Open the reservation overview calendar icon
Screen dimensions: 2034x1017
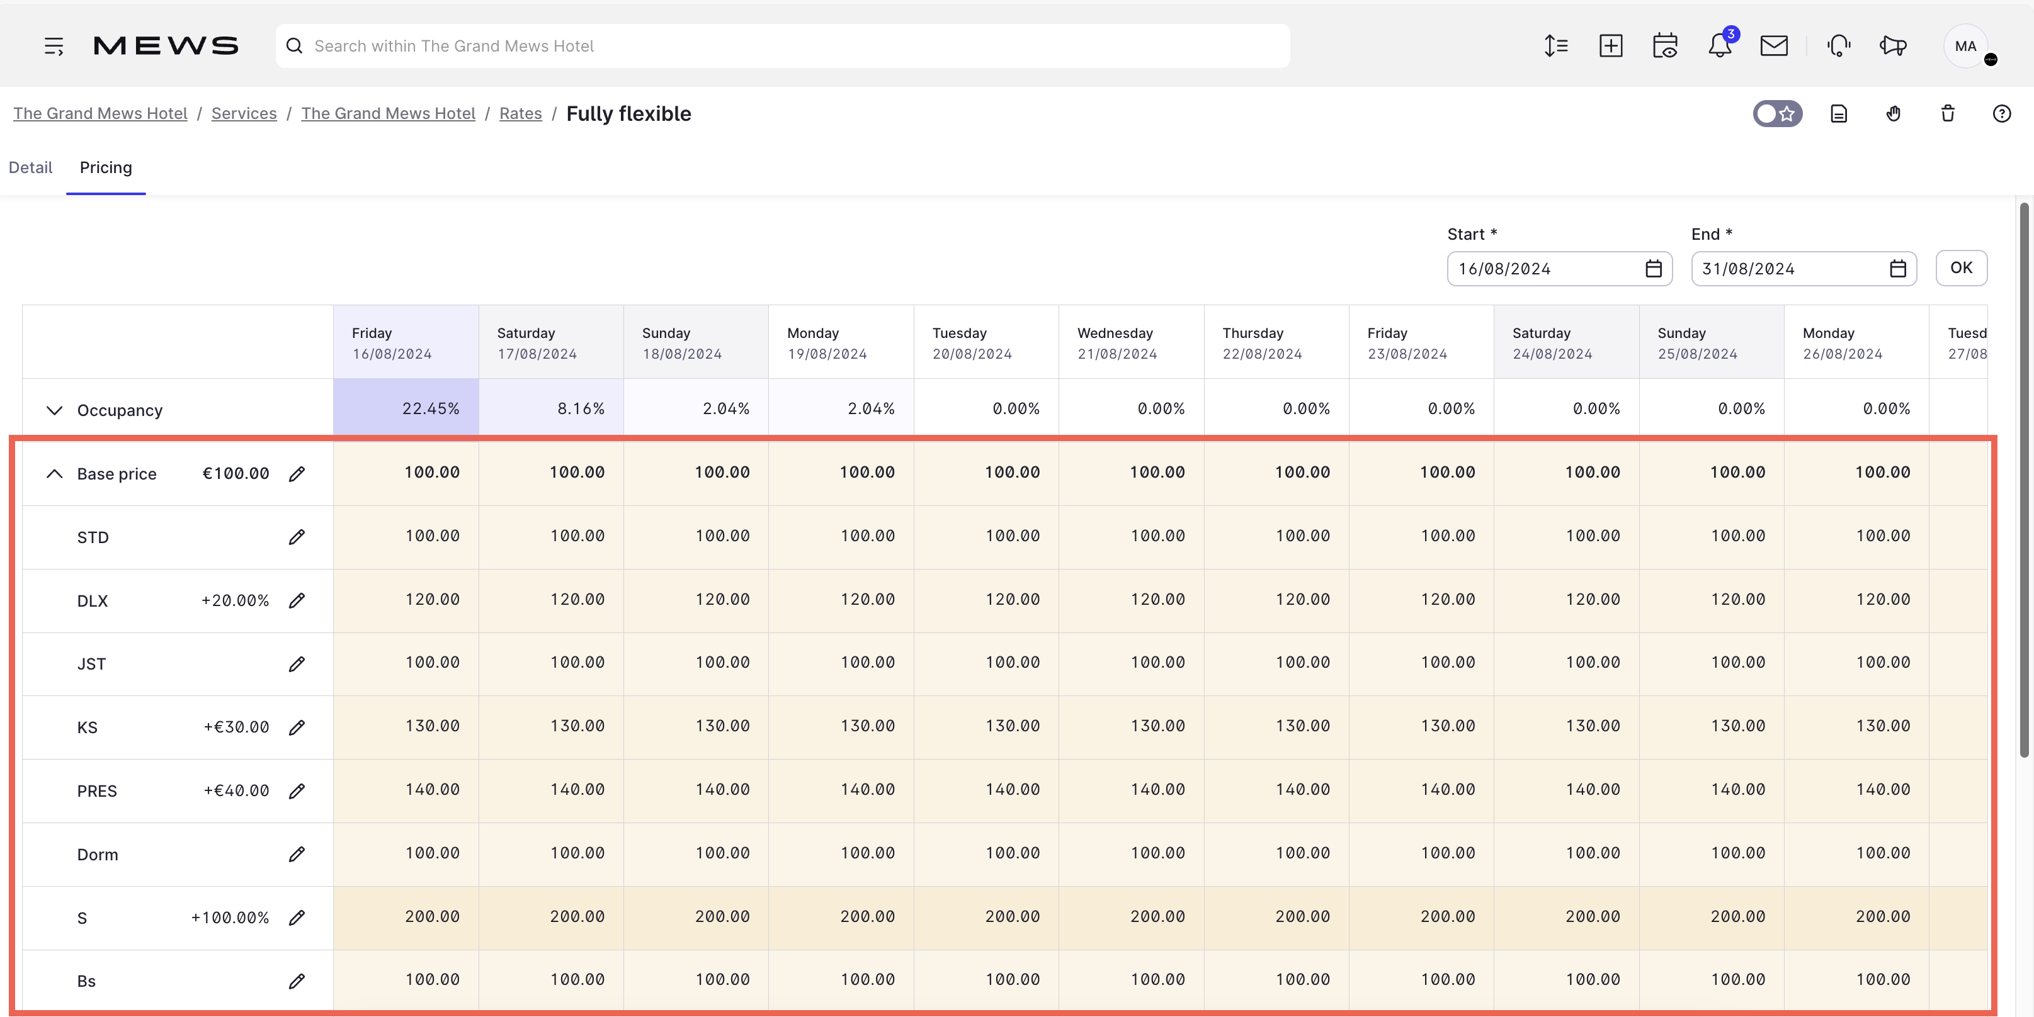click(1665, 46)
